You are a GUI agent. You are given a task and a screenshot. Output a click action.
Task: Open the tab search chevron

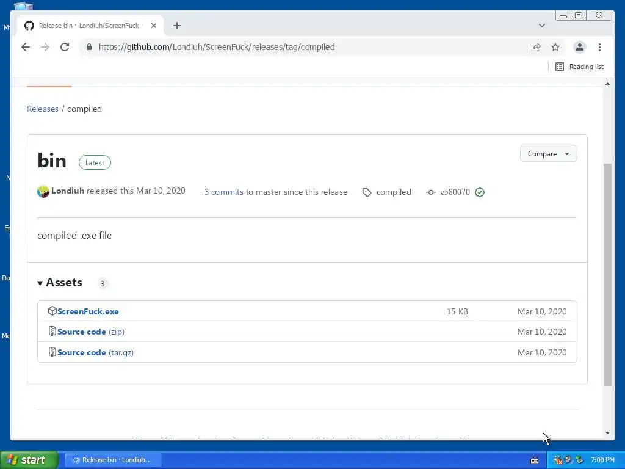pos(542,26)
